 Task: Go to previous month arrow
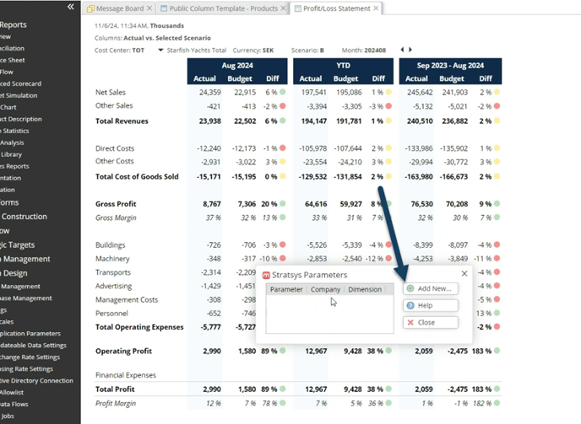point(402,51)
